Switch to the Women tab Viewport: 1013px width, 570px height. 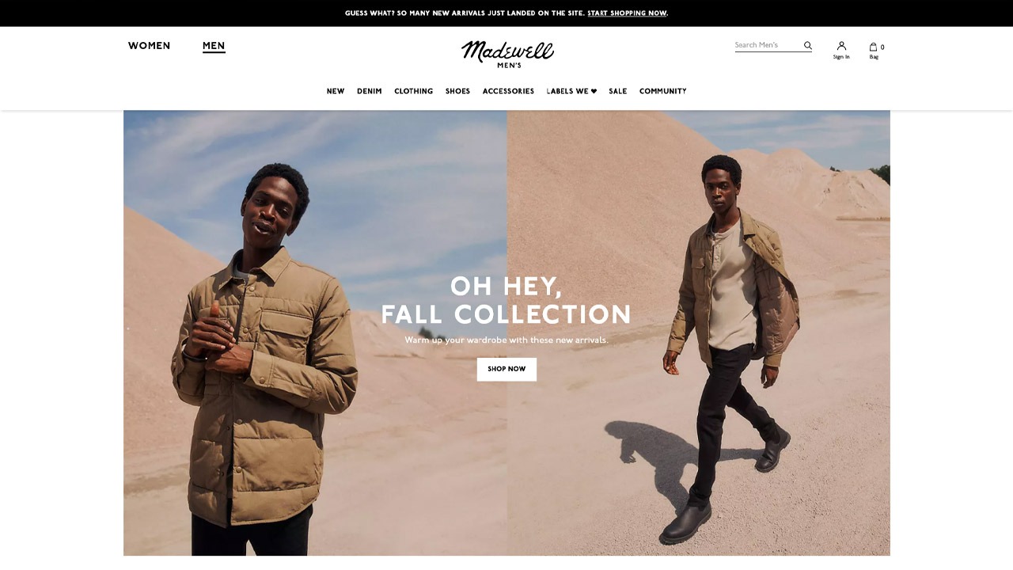150,46
